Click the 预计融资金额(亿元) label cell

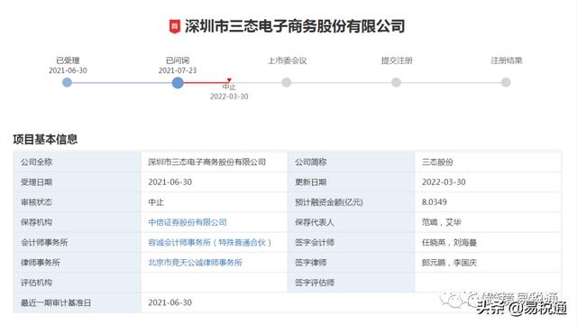point(352,202)
